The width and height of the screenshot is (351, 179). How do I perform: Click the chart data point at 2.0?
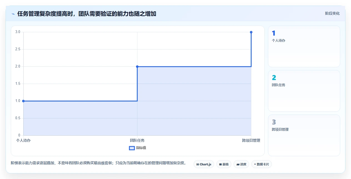137,66
